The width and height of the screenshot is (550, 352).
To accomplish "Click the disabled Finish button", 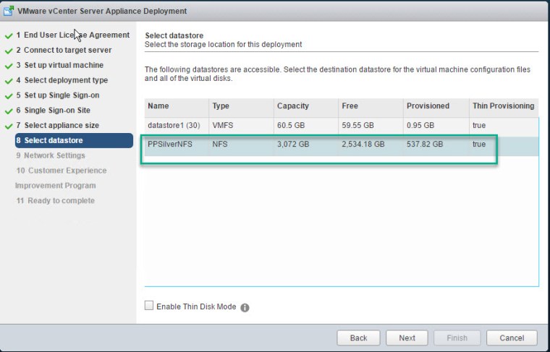I will 457,338.
